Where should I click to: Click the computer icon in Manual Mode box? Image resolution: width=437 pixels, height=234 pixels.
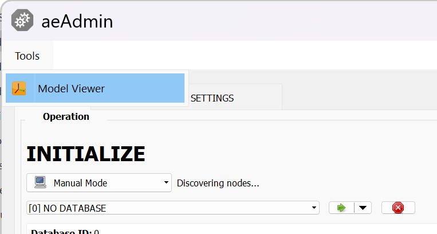pyautogui.click(x=40, y=182)
